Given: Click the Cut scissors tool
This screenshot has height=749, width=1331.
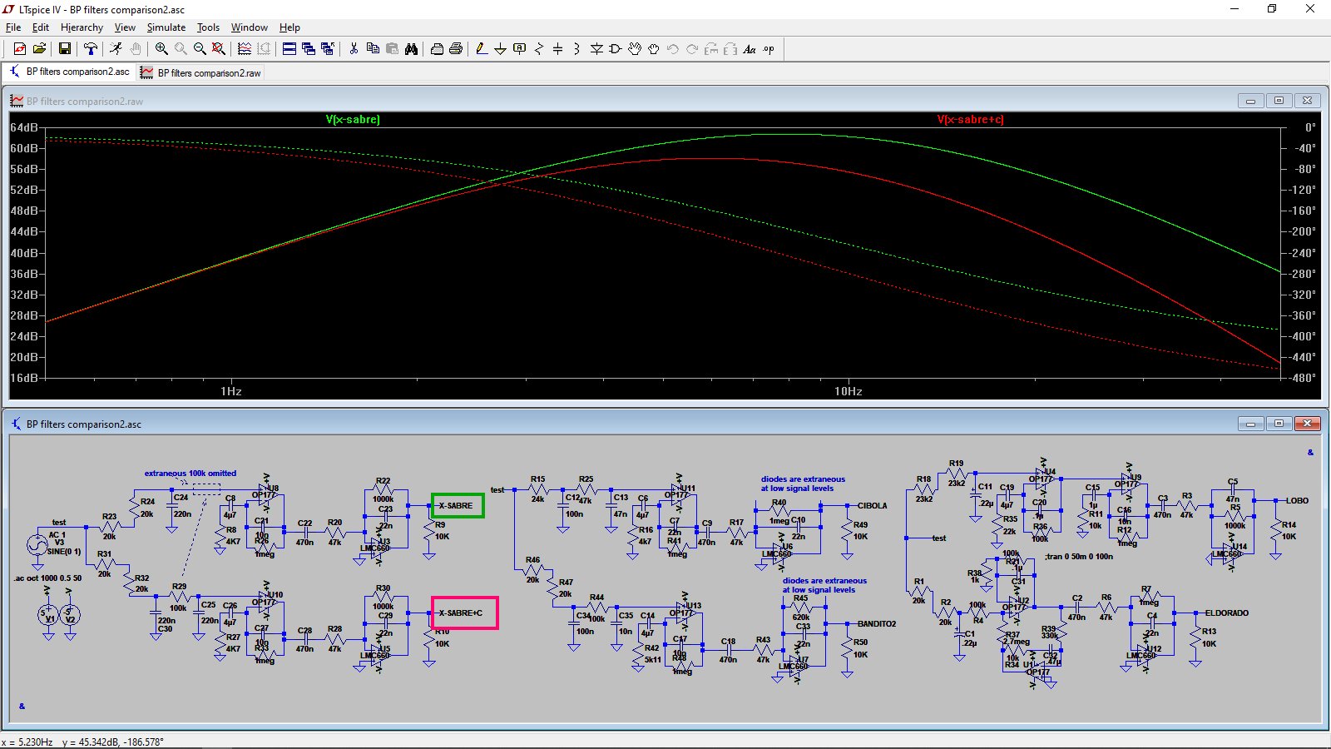Looking at the screenshot, I should 354,49.
